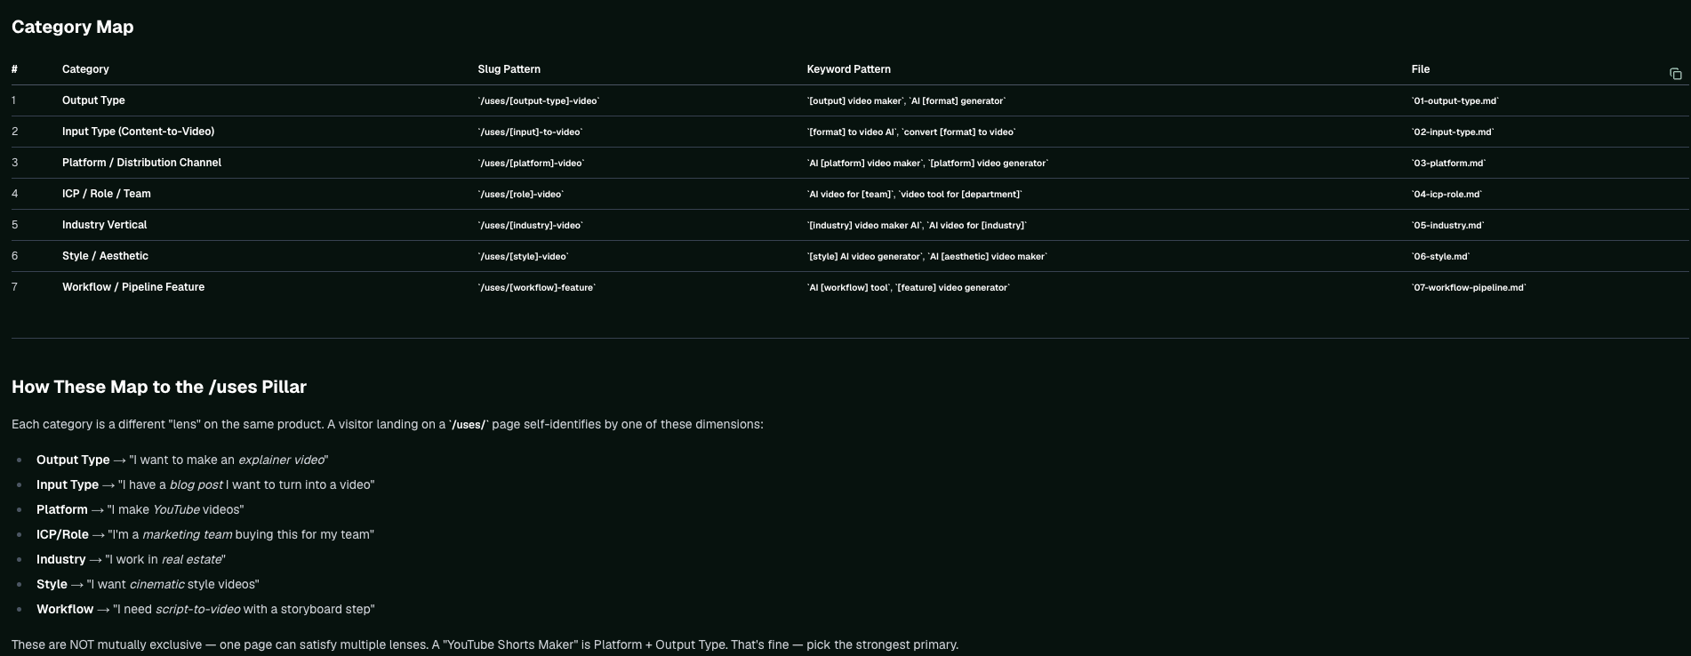Select 'ICP / Role / Team' cell

(x=107, y=194)
